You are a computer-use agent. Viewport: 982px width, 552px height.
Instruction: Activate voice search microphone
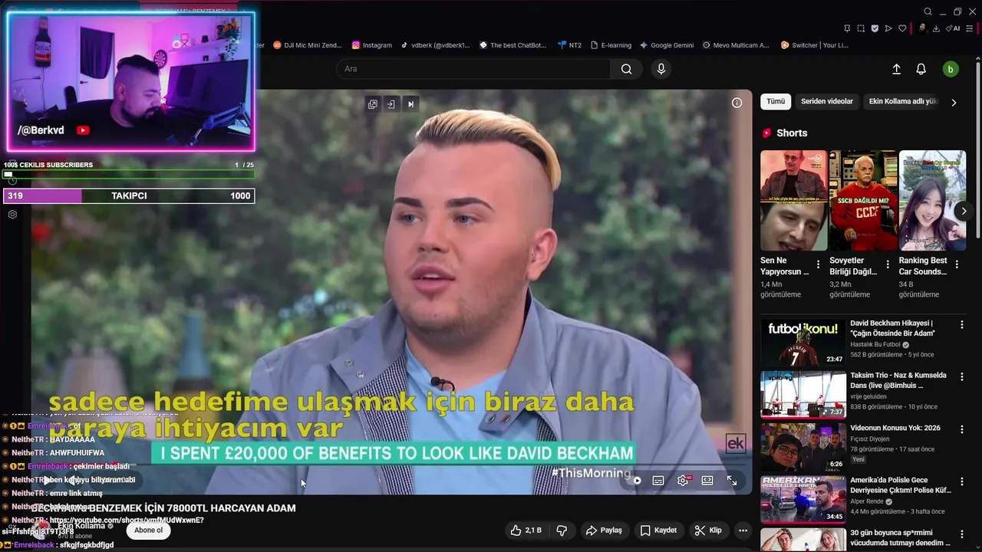pos(661,69)
